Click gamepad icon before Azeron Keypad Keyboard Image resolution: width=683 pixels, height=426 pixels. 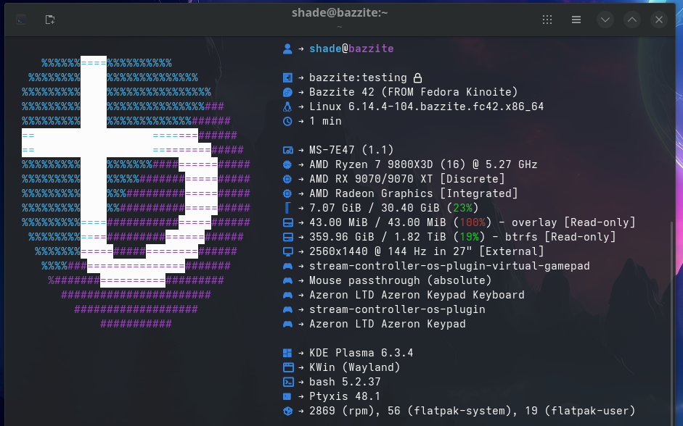tap(287, 295)
